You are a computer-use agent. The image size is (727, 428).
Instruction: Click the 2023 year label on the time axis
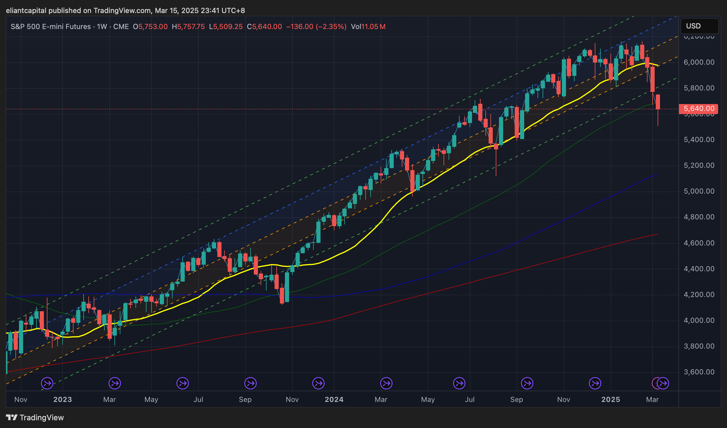(63, 400)
